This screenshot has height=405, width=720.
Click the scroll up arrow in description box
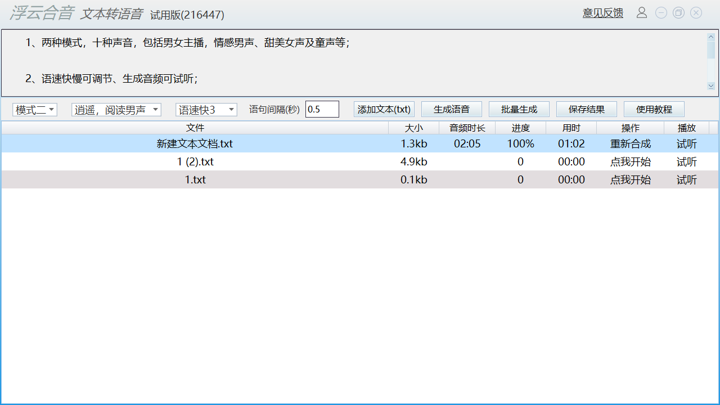(711, 37)
